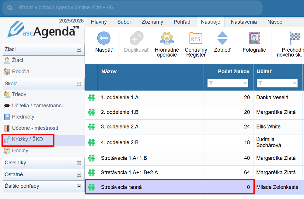Expand the Číselníky section
This screenshot has width=304, height=199.
(x=79, y=163)
